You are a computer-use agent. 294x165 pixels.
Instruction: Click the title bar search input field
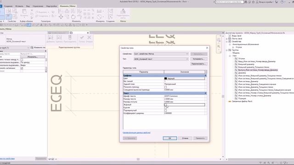(229, 2)
